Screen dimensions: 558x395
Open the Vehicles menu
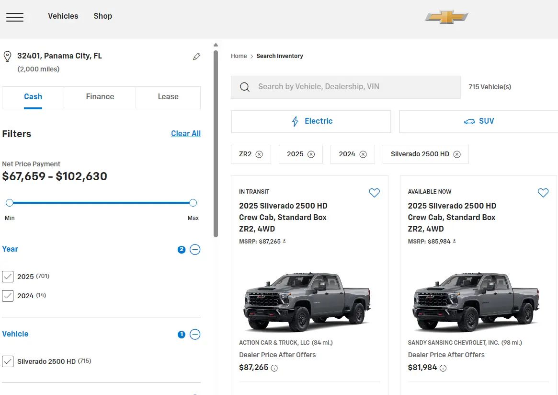coord(63,16)
